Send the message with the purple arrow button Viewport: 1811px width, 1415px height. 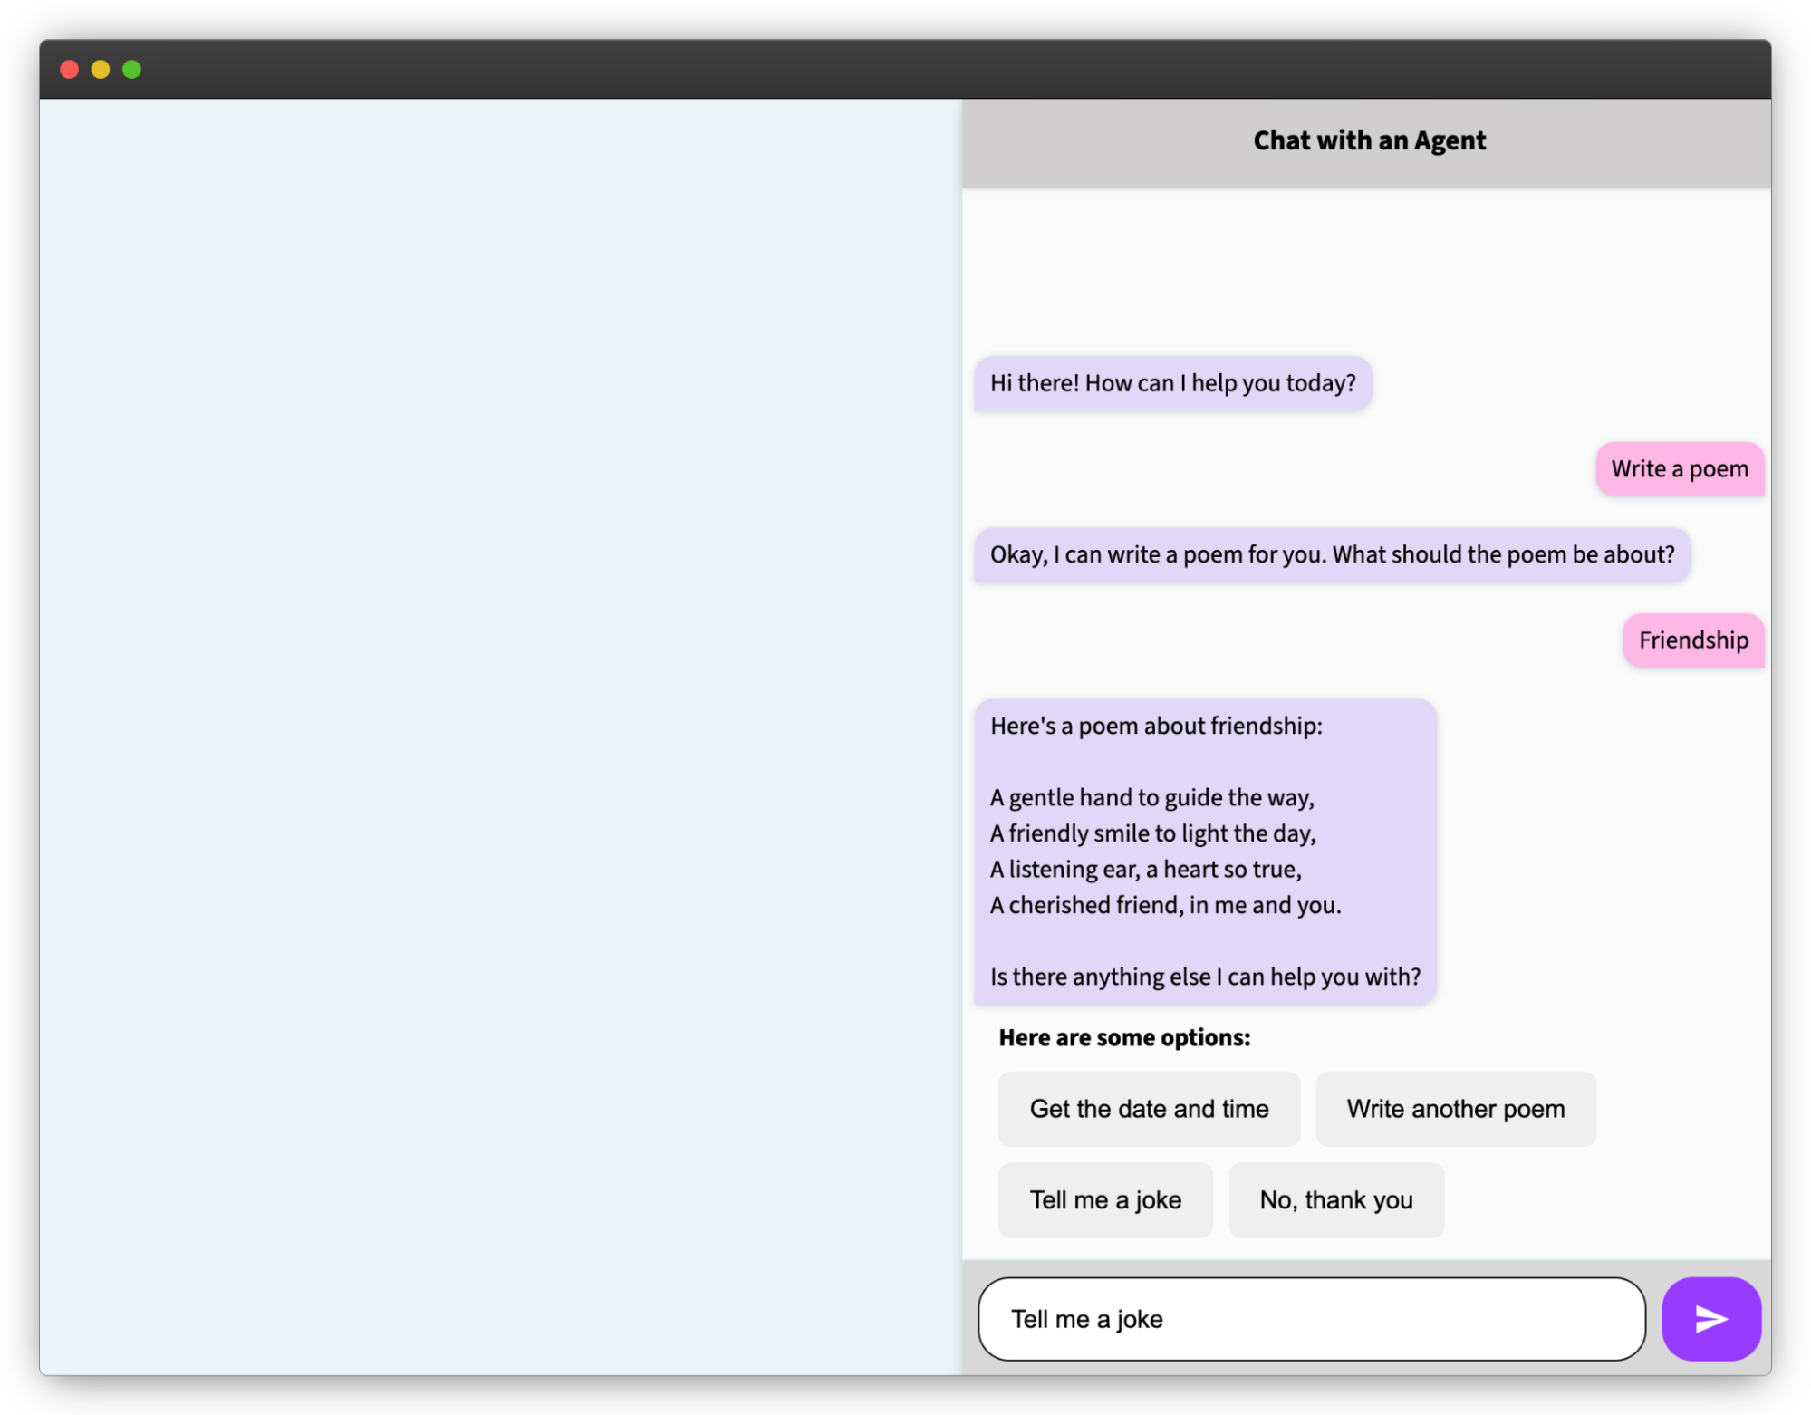[1710, 1318]
